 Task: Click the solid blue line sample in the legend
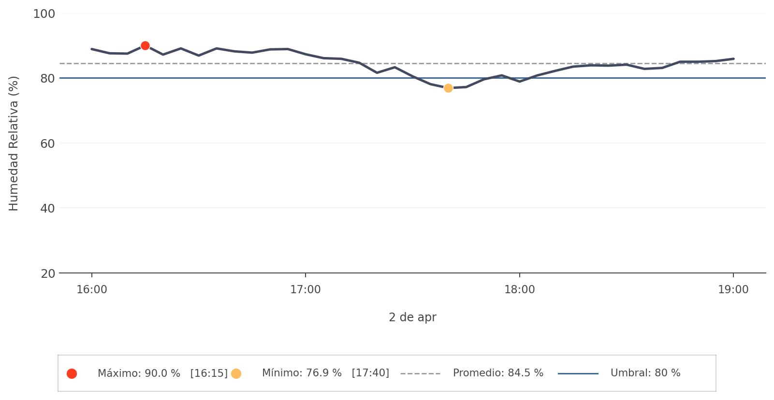coord(578,373)
